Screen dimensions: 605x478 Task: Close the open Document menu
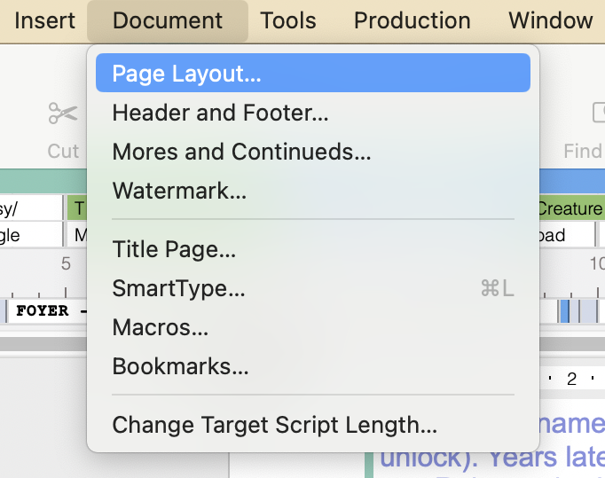(168, 20)
